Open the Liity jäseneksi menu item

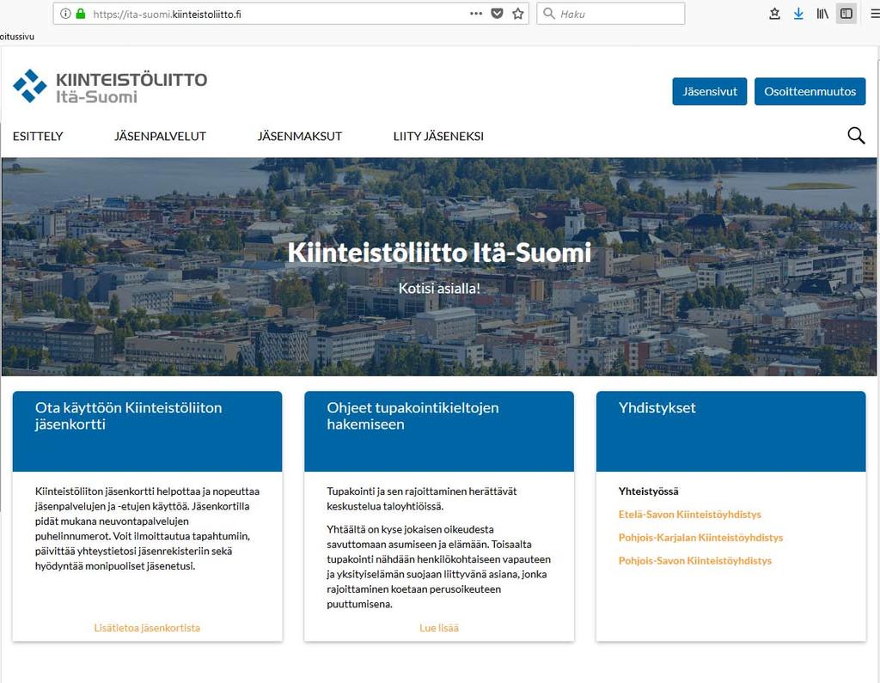pos(438,136)
